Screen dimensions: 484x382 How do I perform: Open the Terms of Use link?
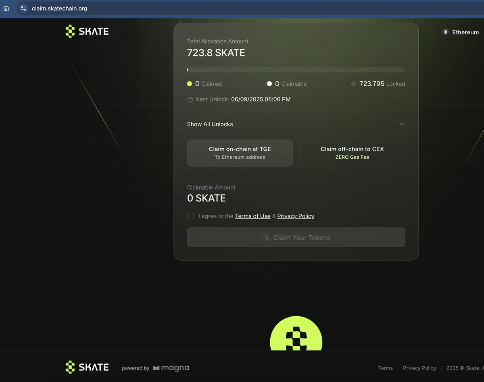click(252, 216)
